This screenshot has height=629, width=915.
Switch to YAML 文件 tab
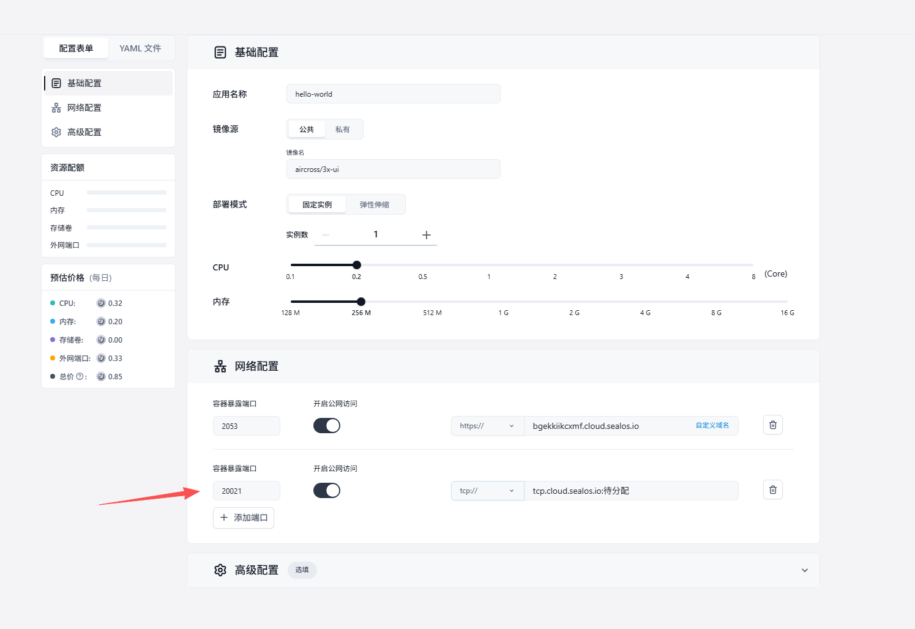click(140, 48)
